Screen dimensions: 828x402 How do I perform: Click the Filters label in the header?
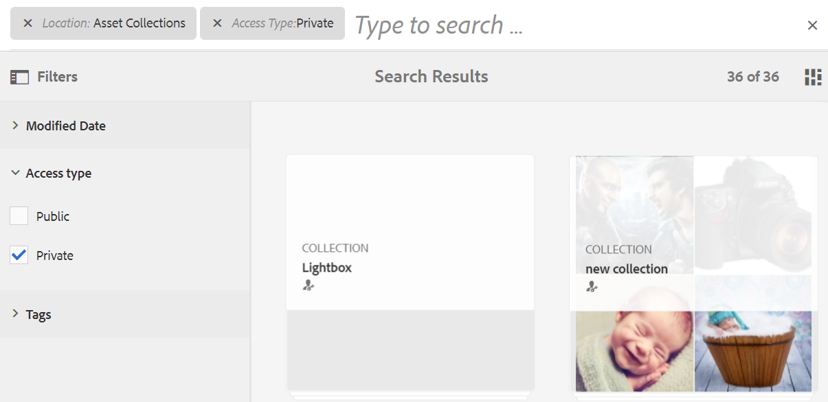(57, 77)
